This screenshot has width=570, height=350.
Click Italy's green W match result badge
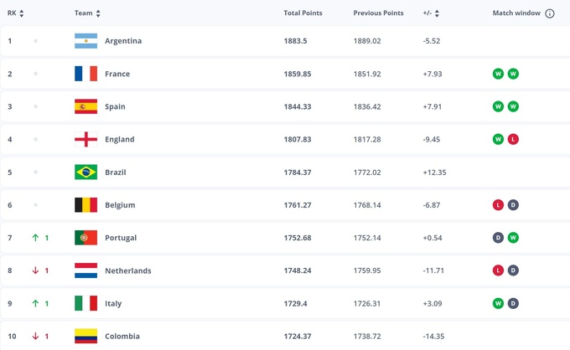[x=498, y=303]
